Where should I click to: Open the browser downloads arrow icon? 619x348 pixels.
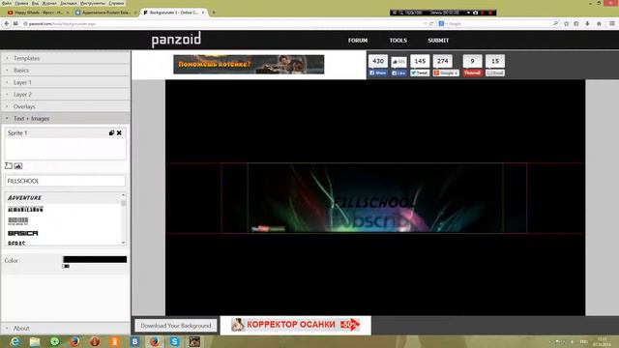tap(587, 23)
